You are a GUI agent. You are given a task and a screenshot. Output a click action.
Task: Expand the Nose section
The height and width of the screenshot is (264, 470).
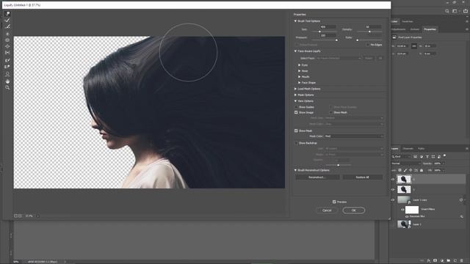(299, 71)
